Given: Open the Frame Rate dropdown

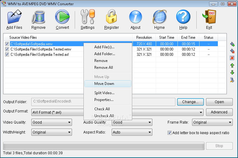Looking at the screenshot, I should pos(212,122).
